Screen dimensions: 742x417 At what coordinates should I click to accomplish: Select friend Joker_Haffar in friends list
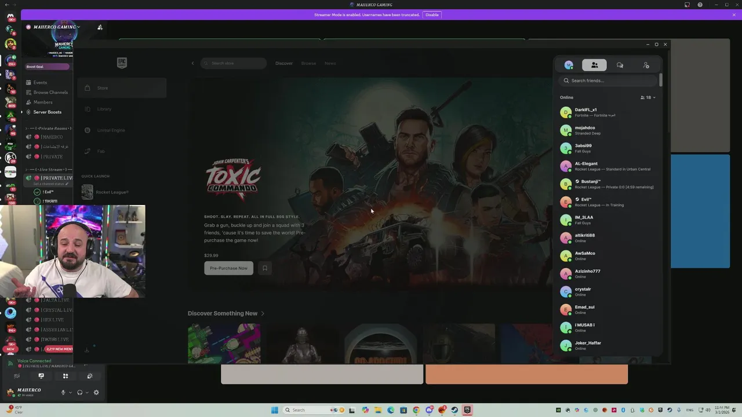[608, 346]
